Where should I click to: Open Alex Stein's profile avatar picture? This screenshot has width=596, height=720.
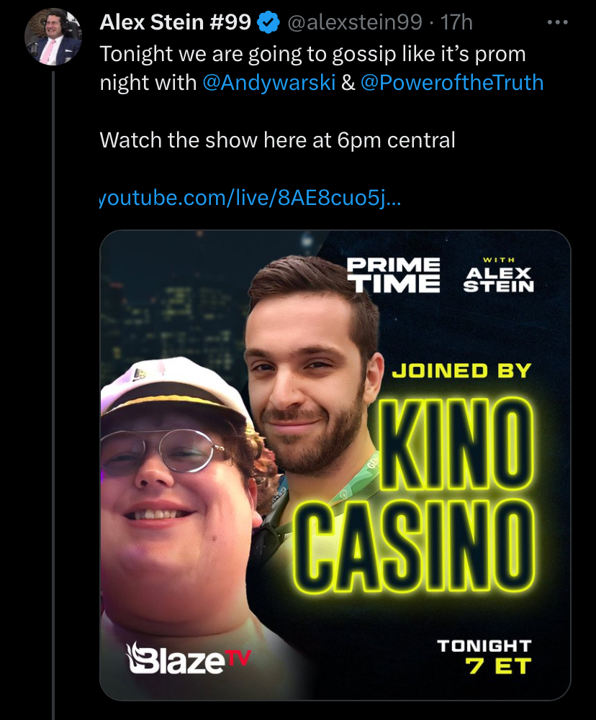coord(53,37)
